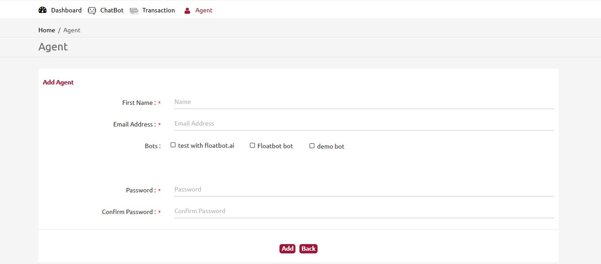Click the Agent breadcrumb entry
This screenshot has width=601, height=264.
tap(72, 30)
